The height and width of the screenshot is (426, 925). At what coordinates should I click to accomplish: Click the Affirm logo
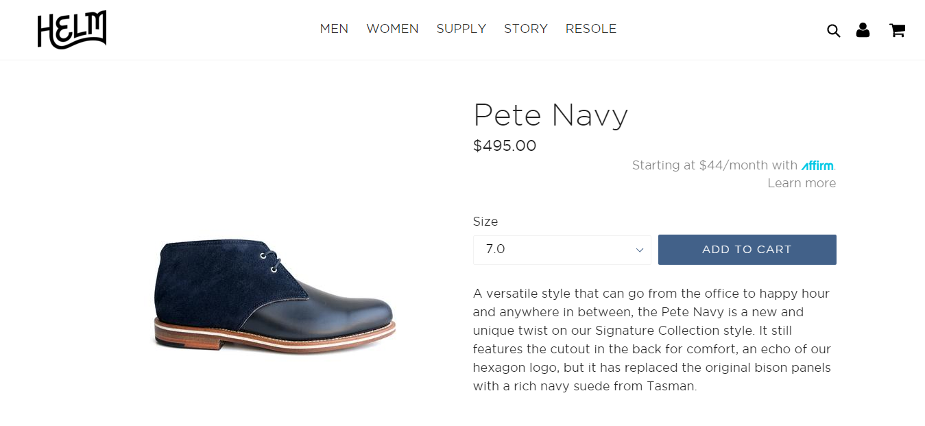pyautogui.click(x=817, y=165)
